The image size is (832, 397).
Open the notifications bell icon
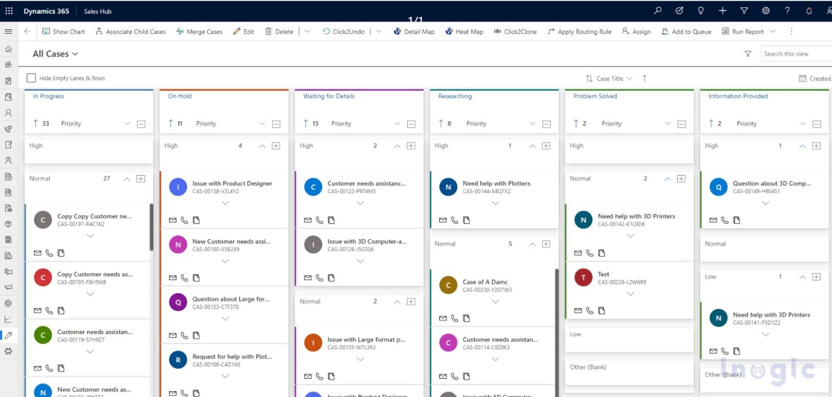[x=809, y=11]
